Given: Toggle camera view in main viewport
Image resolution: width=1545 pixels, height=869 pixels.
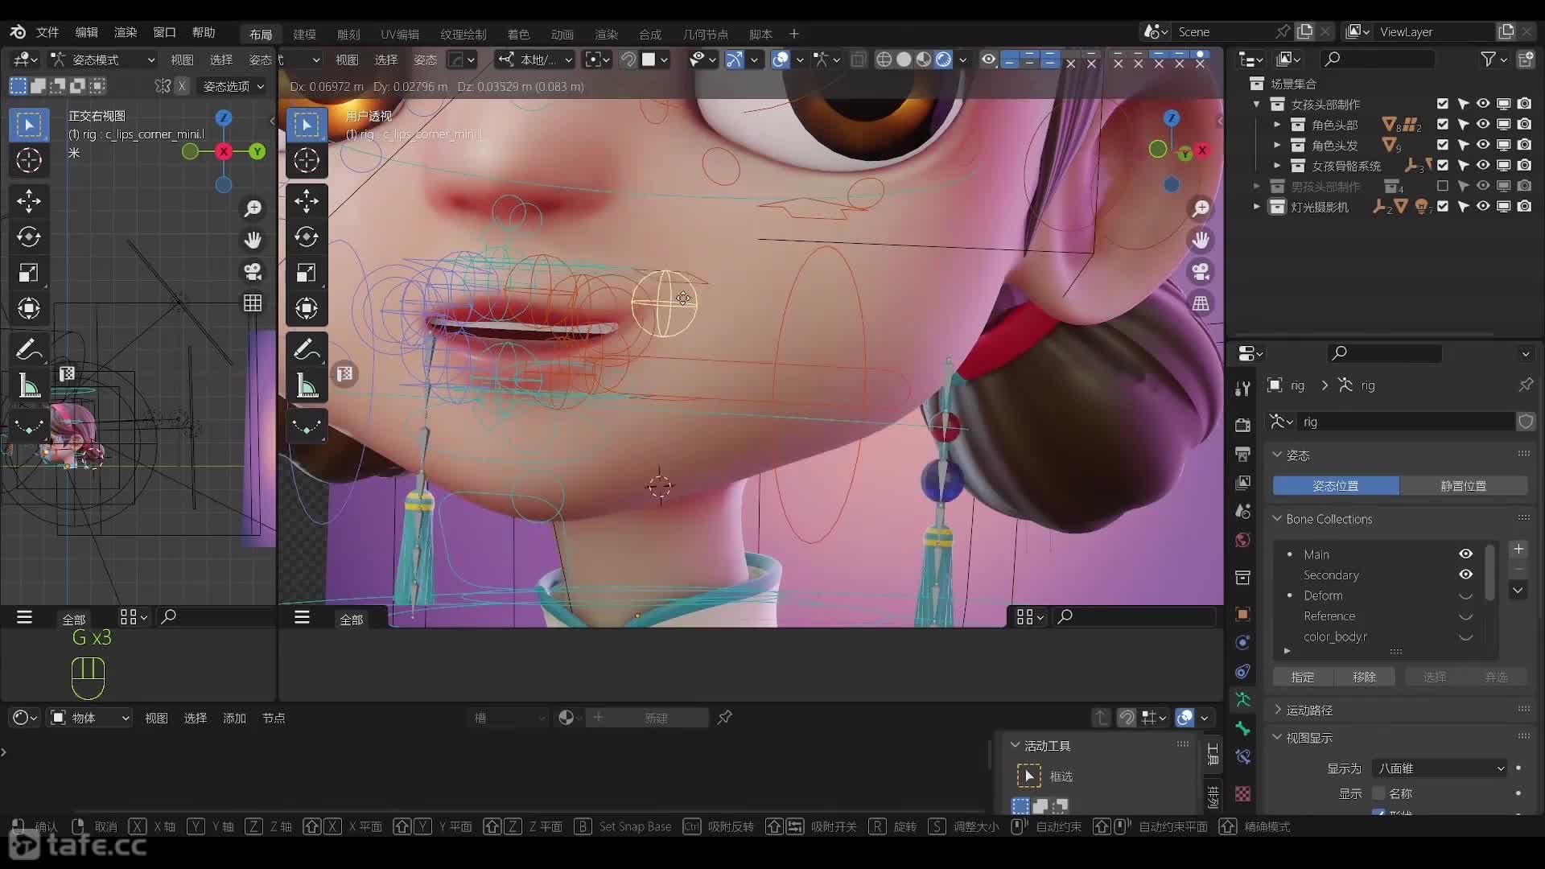Looking at the screenshot, I should (x=1201, y=272).
